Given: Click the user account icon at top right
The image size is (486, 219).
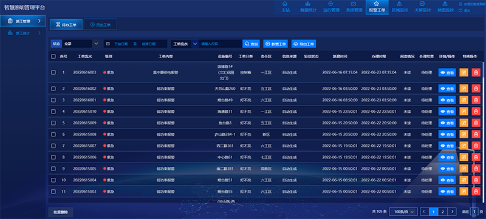Looking at the screenshot, I should pyautogui.click(x=460, y=4).
